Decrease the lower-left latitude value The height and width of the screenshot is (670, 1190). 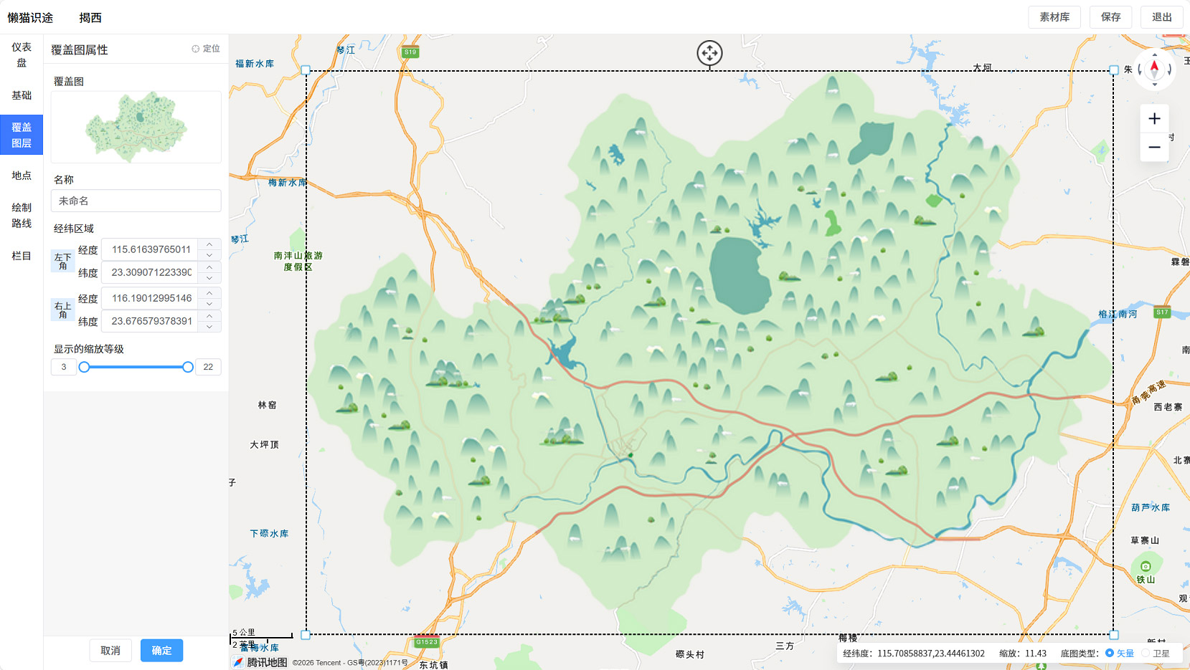pos(209,278)
